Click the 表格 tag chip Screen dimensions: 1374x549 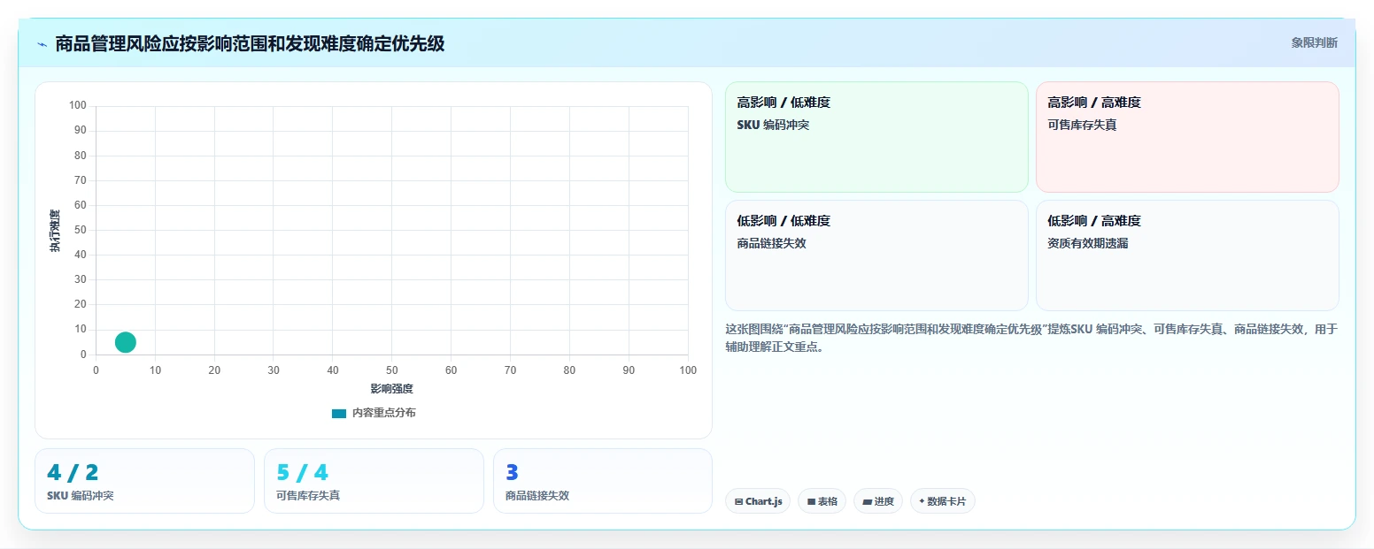point(822,501)
